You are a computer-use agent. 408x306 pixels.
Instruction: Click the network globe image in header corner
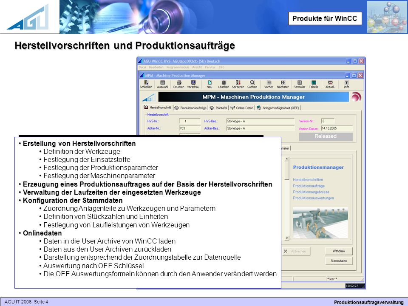pyautogui.click(x=387, y=17)
